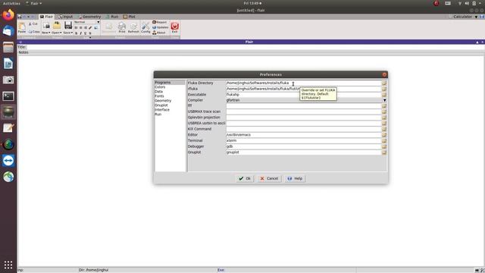The width and height of the screenshot is (485, 273).
Task: Click the Report item in the ribbon
Action: click(x=160, y=22)
